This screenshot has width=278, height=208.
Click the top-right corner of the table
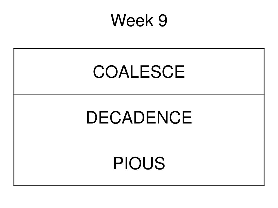click(264, 49)
